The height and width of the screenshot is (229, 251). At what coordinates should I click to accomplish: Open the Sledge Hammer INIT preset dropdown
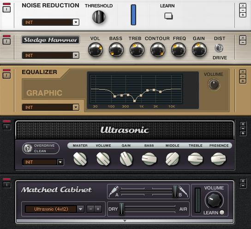click(76, 55)
